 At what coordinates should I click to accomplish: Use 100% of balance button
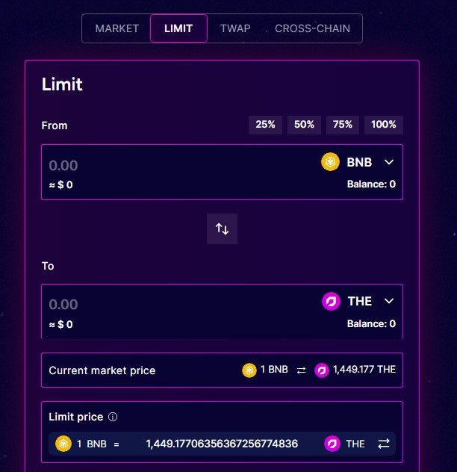(x=384, y=125)
